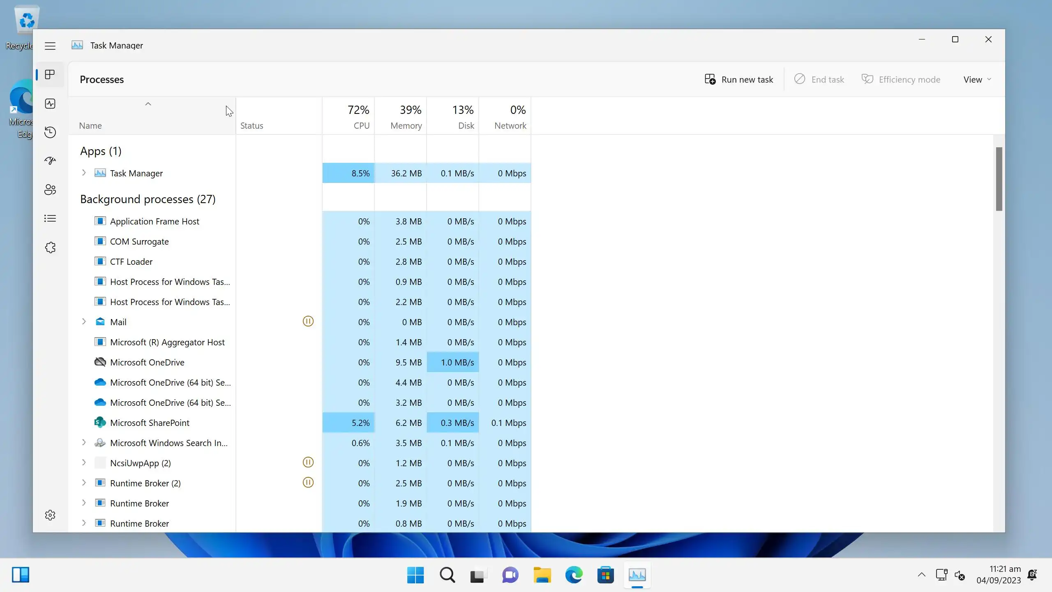Select the Microsoft OneDrive process
The width and height of the screenshot is (1052, 592).
point(147,362)
